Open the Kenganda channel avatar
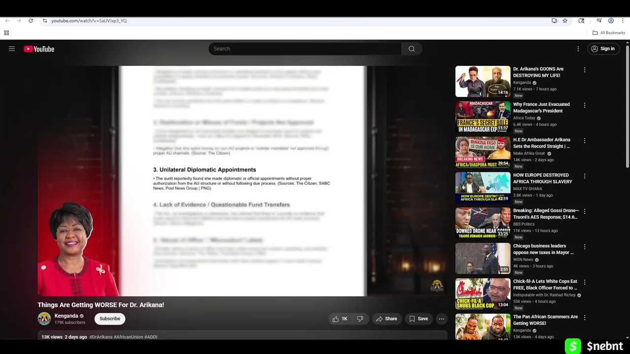Viewport: 630px width, 354px height. tap(44, 319)
